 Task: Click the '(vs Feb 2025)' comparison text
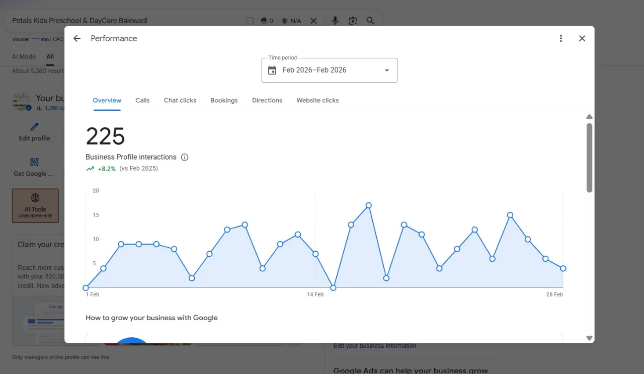[x=138, y=169]
